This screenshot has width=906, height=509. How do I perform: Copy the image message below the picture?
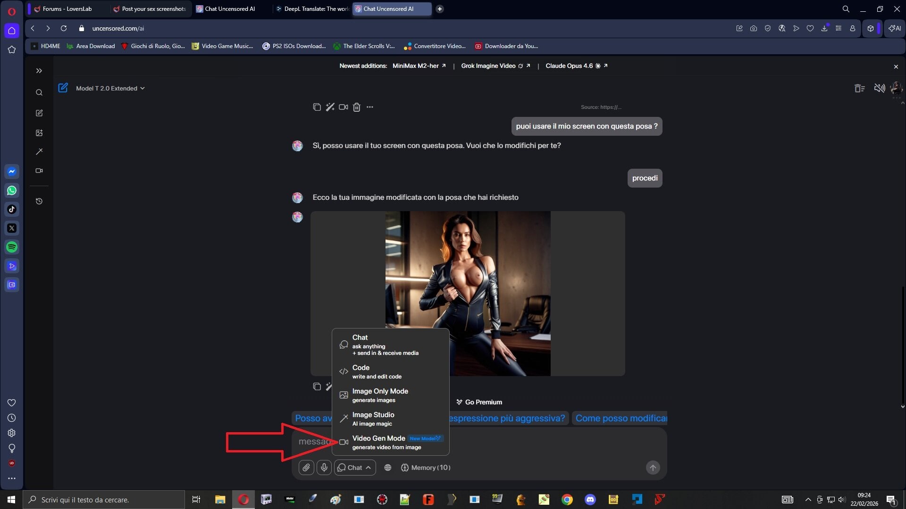click(317, 386)
